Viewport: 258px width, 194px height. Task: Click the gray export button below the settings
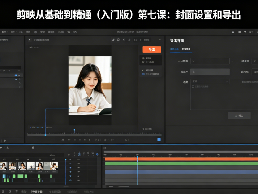tap(239, 115)
